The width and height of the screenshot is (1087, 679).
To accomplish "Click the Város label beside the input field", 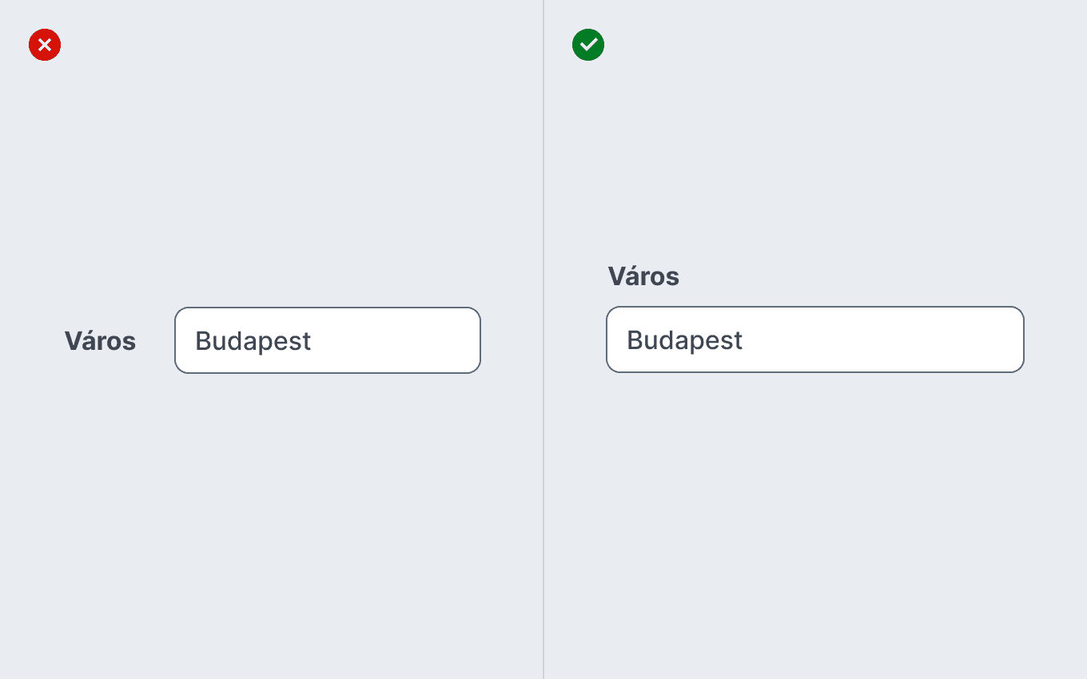I will pyautogui.click(x=100, y=341).
